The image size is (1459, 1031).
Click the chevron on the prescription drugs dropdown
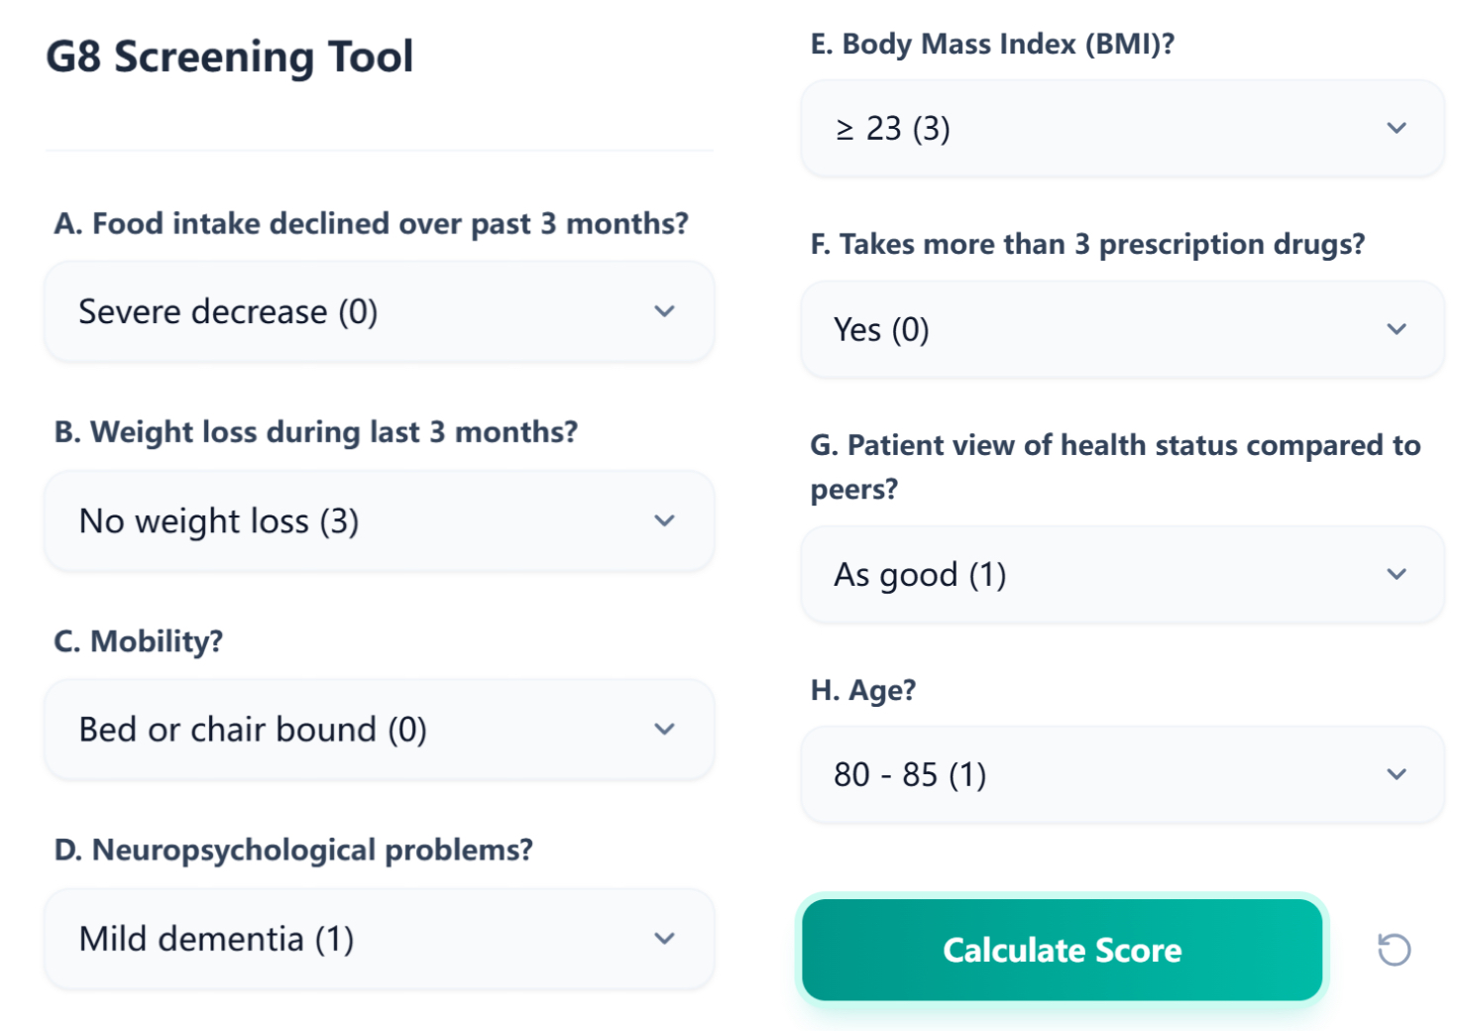[x=1398, y=328]
